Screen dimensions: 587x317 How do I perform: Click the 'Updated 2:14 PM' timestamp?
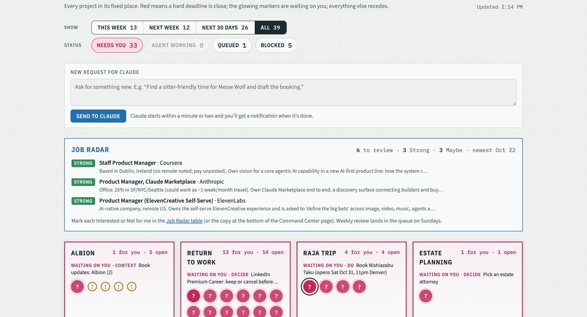pos(500,7)
